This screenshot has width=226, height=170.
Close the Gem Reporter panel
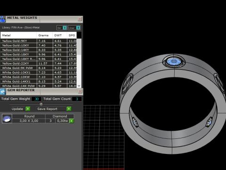[x=80, y=91]
